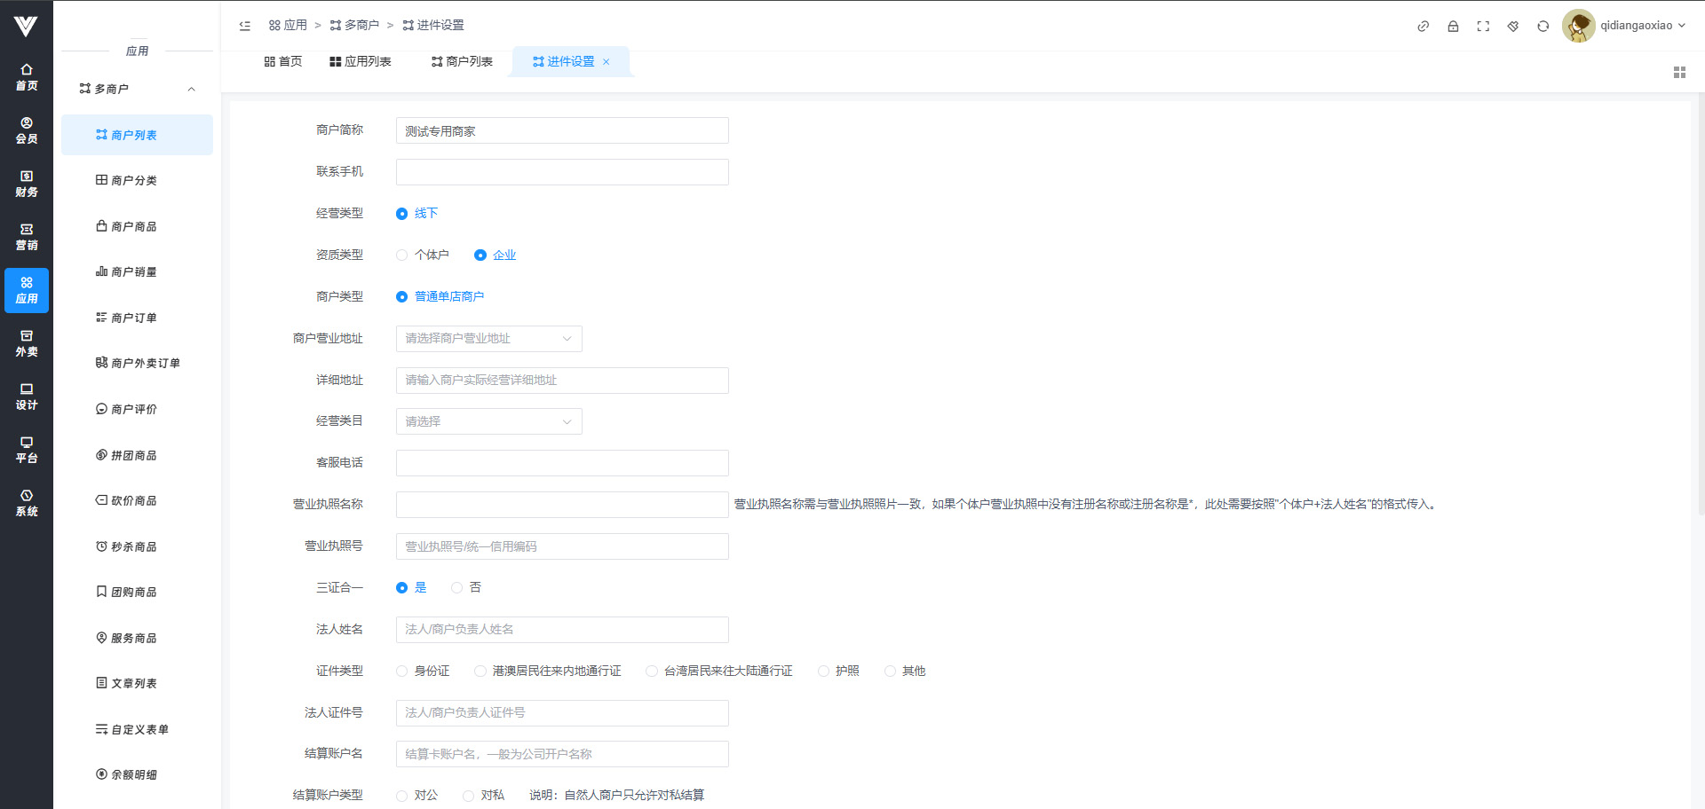The image size is (1705, 809).
Task: Open 营销 section in left navigation
Action: coord(27,237)
